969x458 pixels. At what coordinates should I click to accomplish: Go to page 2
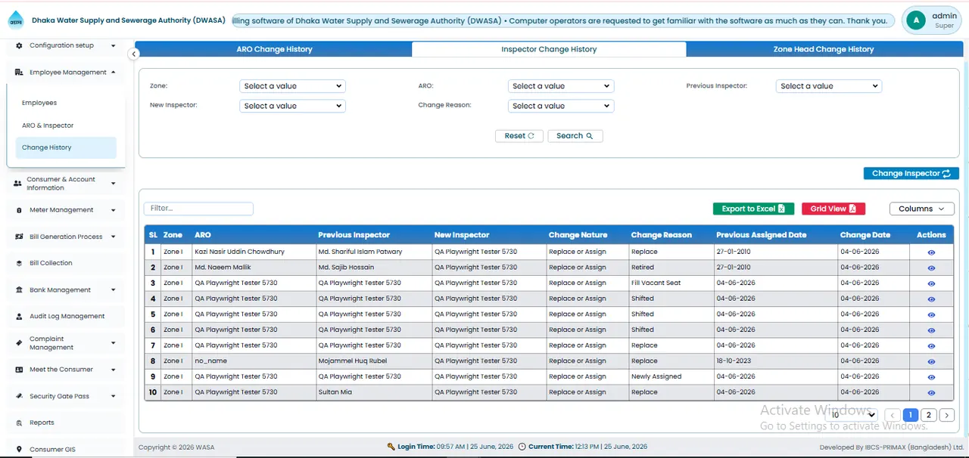tap(928, 415)
